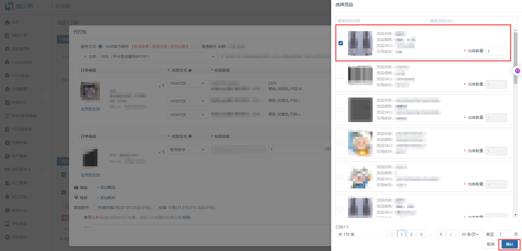Click the 手机登录 phone icon
The width and height of the screenshot is (522, 251).
[7, 223]
